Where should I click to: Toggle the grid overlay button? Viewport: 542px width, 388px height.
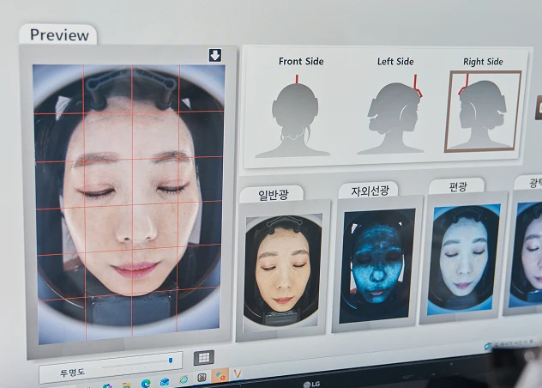(204, 358)
